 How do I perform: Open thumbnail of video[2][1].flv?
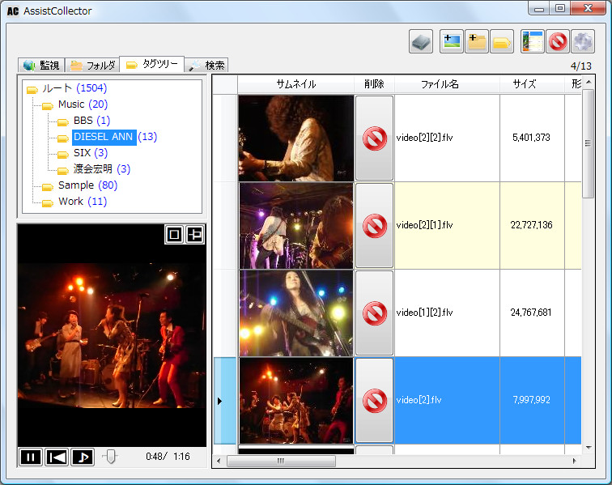(295, 225)
